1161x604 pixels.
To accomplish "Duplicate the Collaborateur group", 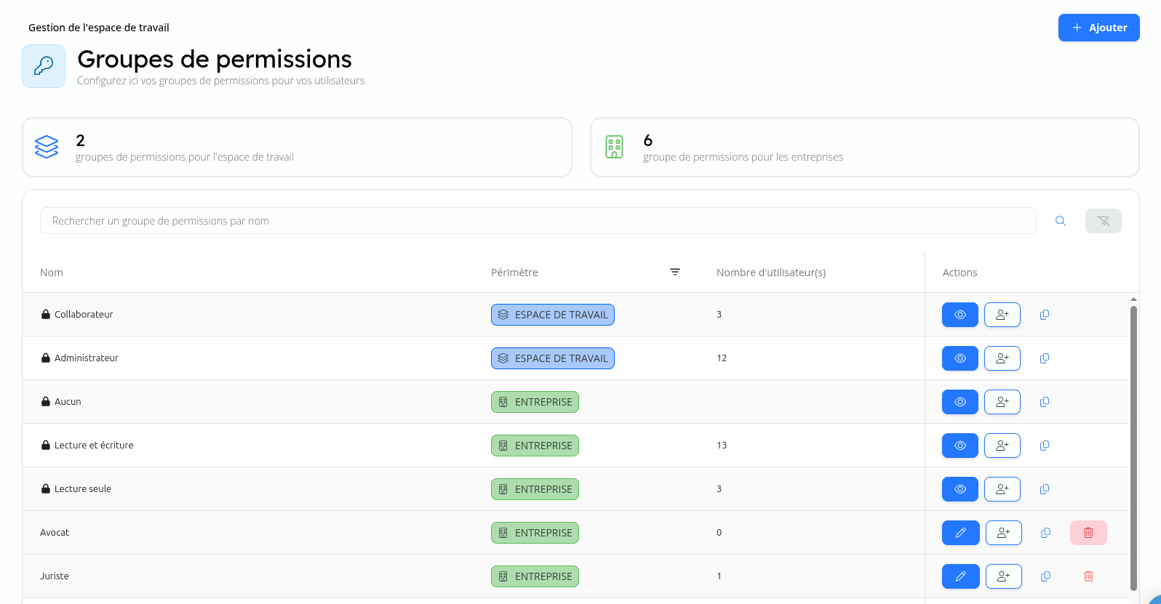I will [x=1045, y=315].
